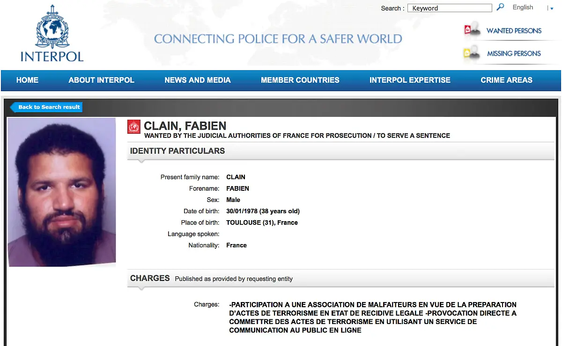Screen dimensions: 562x346
Task: Select the Wanted Persons silhouette icon
Action: click(x=475, y=28)
